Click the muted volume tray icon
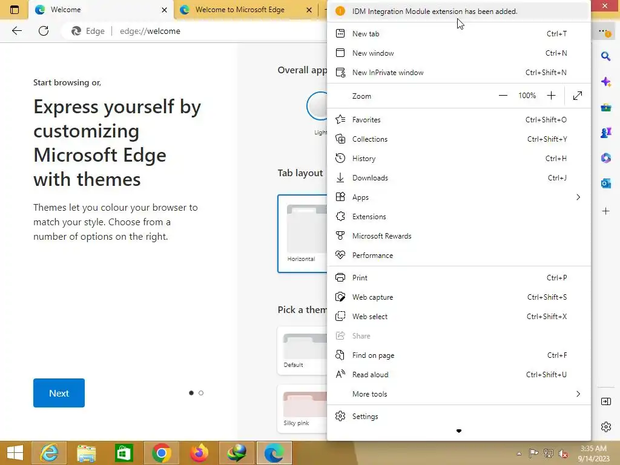 click(x=563, y=453)
